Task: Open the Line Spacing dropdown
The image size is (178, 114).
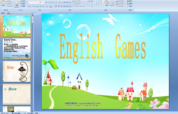Action: (70, 3)
